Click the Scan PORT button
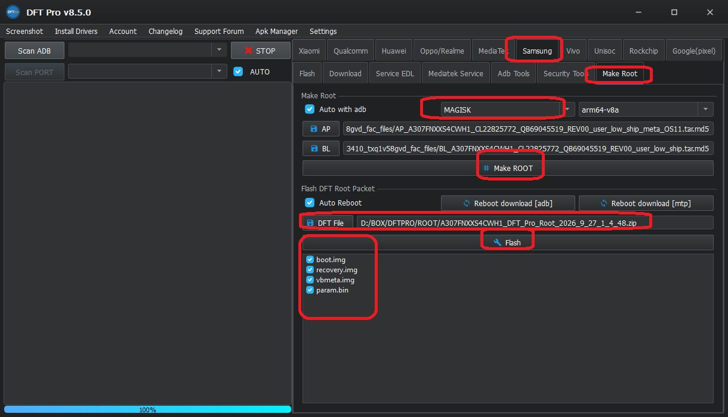 click(x=35, y=72)
